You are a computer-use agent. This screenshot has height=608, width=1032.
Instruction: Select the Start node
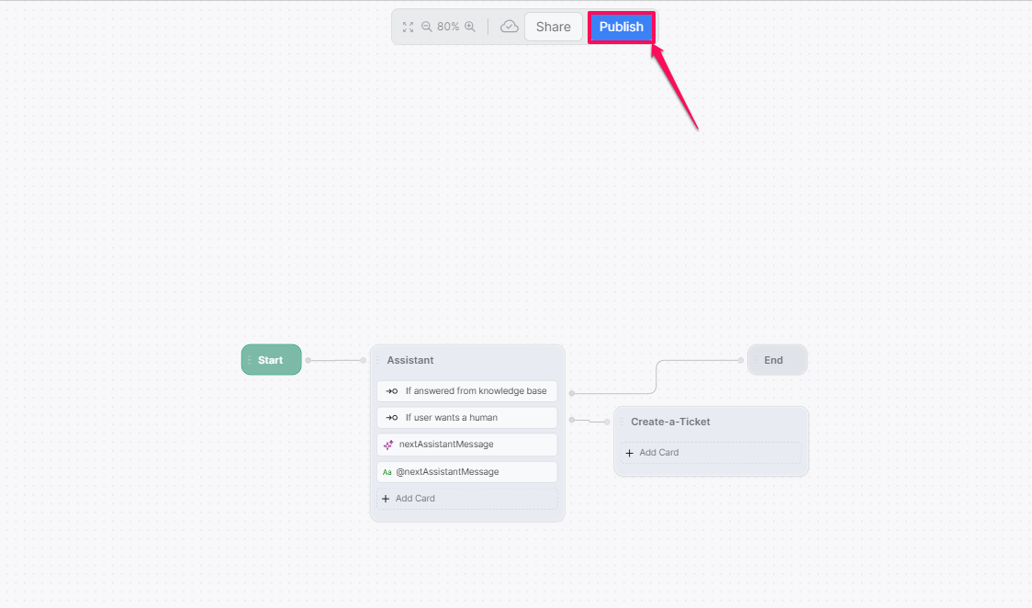coord(271,360)
